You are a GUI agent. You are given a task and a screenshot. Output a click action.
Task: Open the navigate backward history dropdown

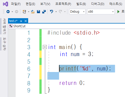click(12, 12)
